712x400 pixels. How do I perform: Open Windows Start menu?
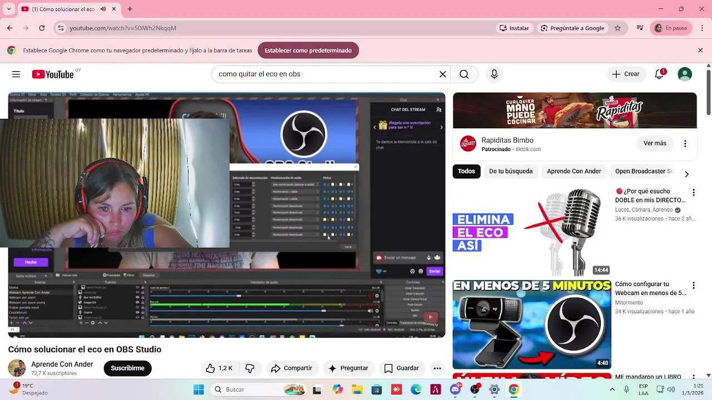click(x=199, y=389)
